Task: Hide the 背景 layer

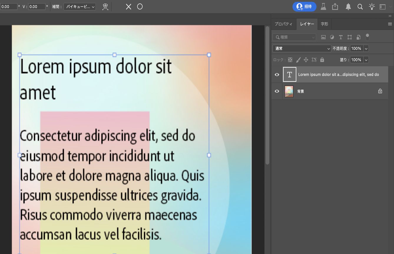Action: click(x=276, y=91)
